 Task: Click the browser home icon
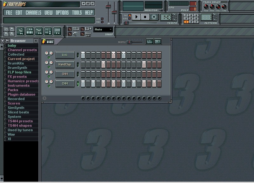tap(3, 41)
